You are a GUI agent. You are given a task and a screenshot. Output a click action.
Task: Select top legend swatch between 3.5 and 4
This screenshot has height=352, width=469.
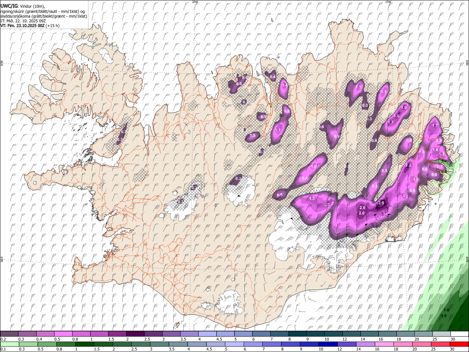coord(189,334)
